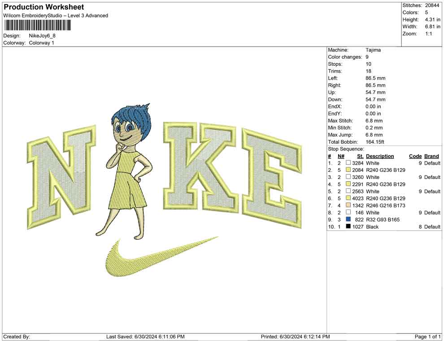444x341 pixels.
Task: Click the 'Page 1 of 1' footer text
Action: point(427,337)
